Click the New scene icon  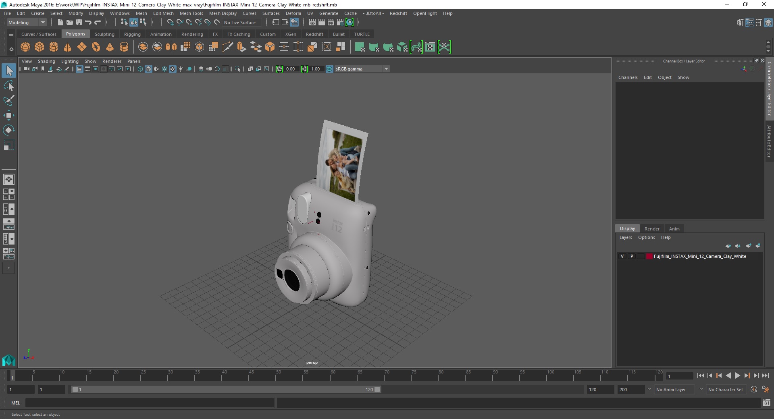point(60,23)
